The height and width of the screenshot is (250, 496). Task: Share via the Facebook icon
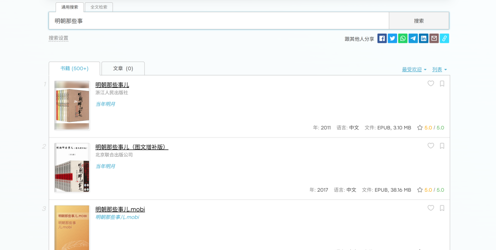(382, 39)
